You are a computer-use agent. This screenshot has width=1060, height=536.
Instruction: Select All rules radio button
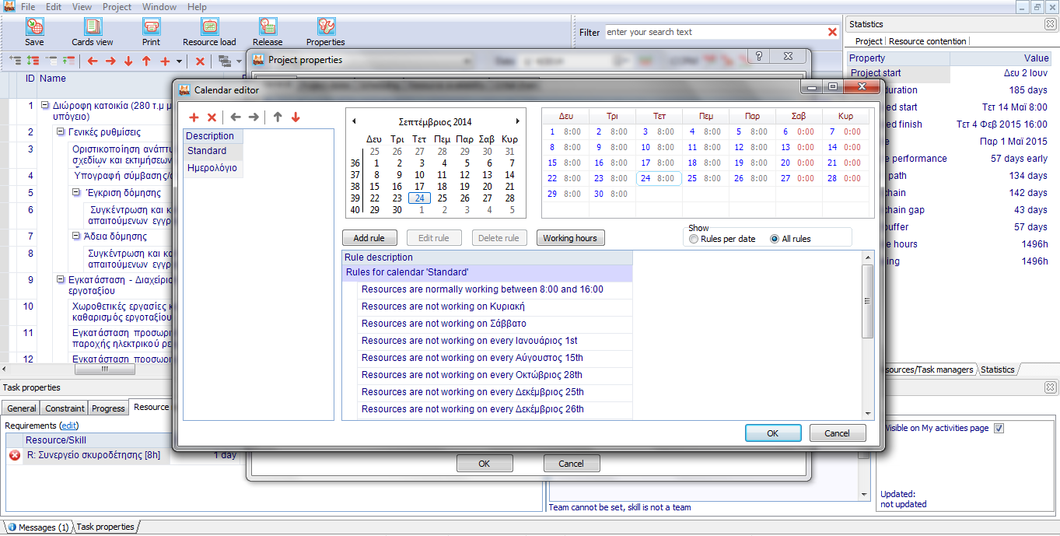tap(775, 239)
